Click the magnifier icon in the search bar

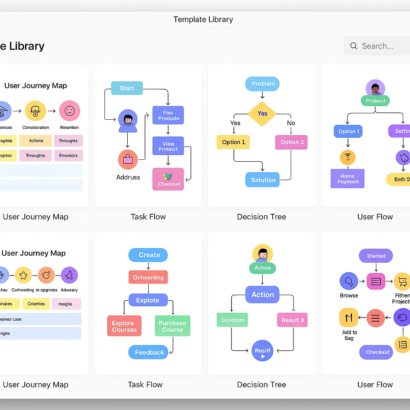tap(354, 46)
